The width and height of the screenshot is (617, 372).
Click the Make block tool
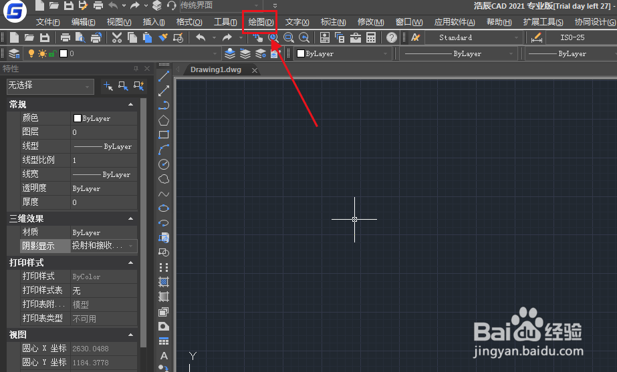tap(164, 252)
